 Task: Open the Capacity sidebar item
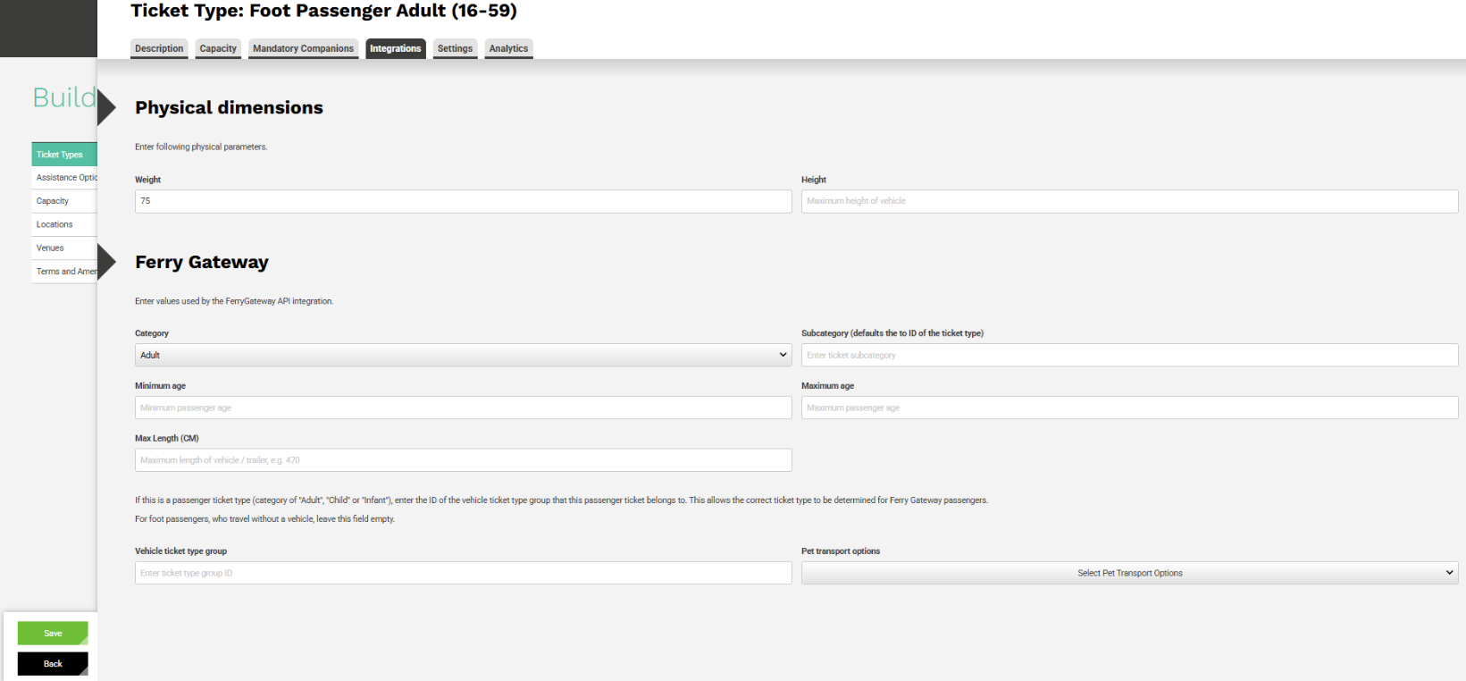(x=64, y=201)
